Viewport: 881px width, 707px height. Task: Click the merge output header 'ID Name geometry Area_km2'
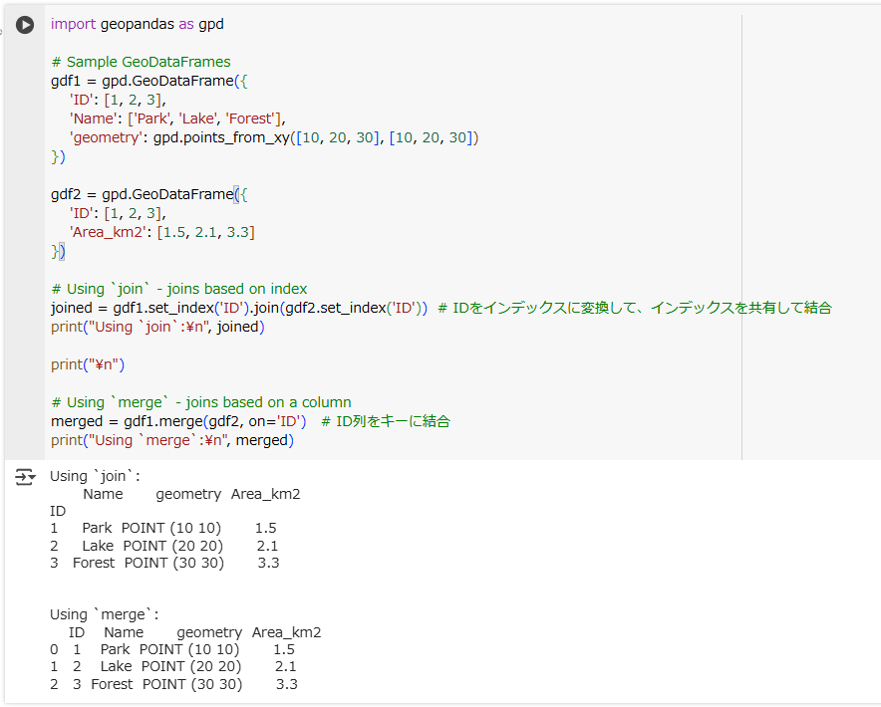point(195,632)
